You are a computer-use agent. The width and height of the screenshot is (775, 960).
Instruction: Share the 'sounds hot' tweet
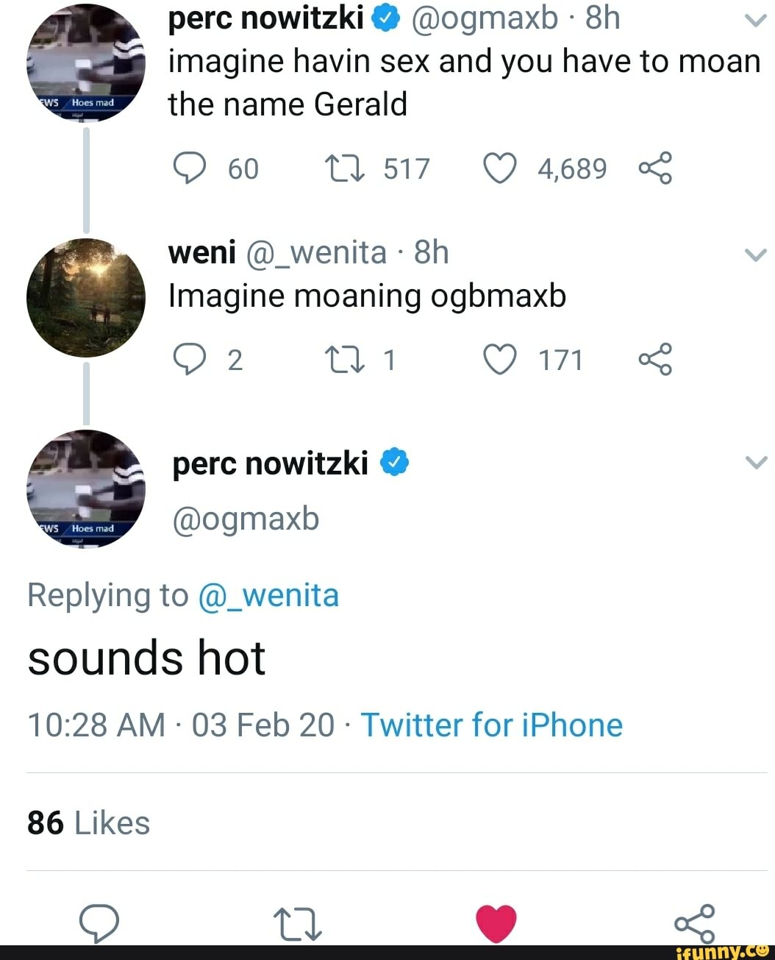point(694,924)
